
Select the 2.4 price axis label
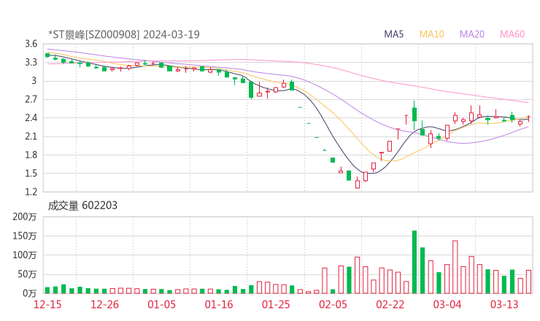pos(31,118)
